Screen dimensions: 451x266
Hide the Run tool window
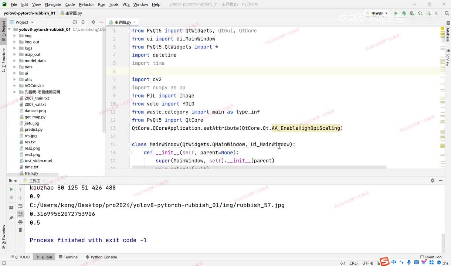coord(441,181)
